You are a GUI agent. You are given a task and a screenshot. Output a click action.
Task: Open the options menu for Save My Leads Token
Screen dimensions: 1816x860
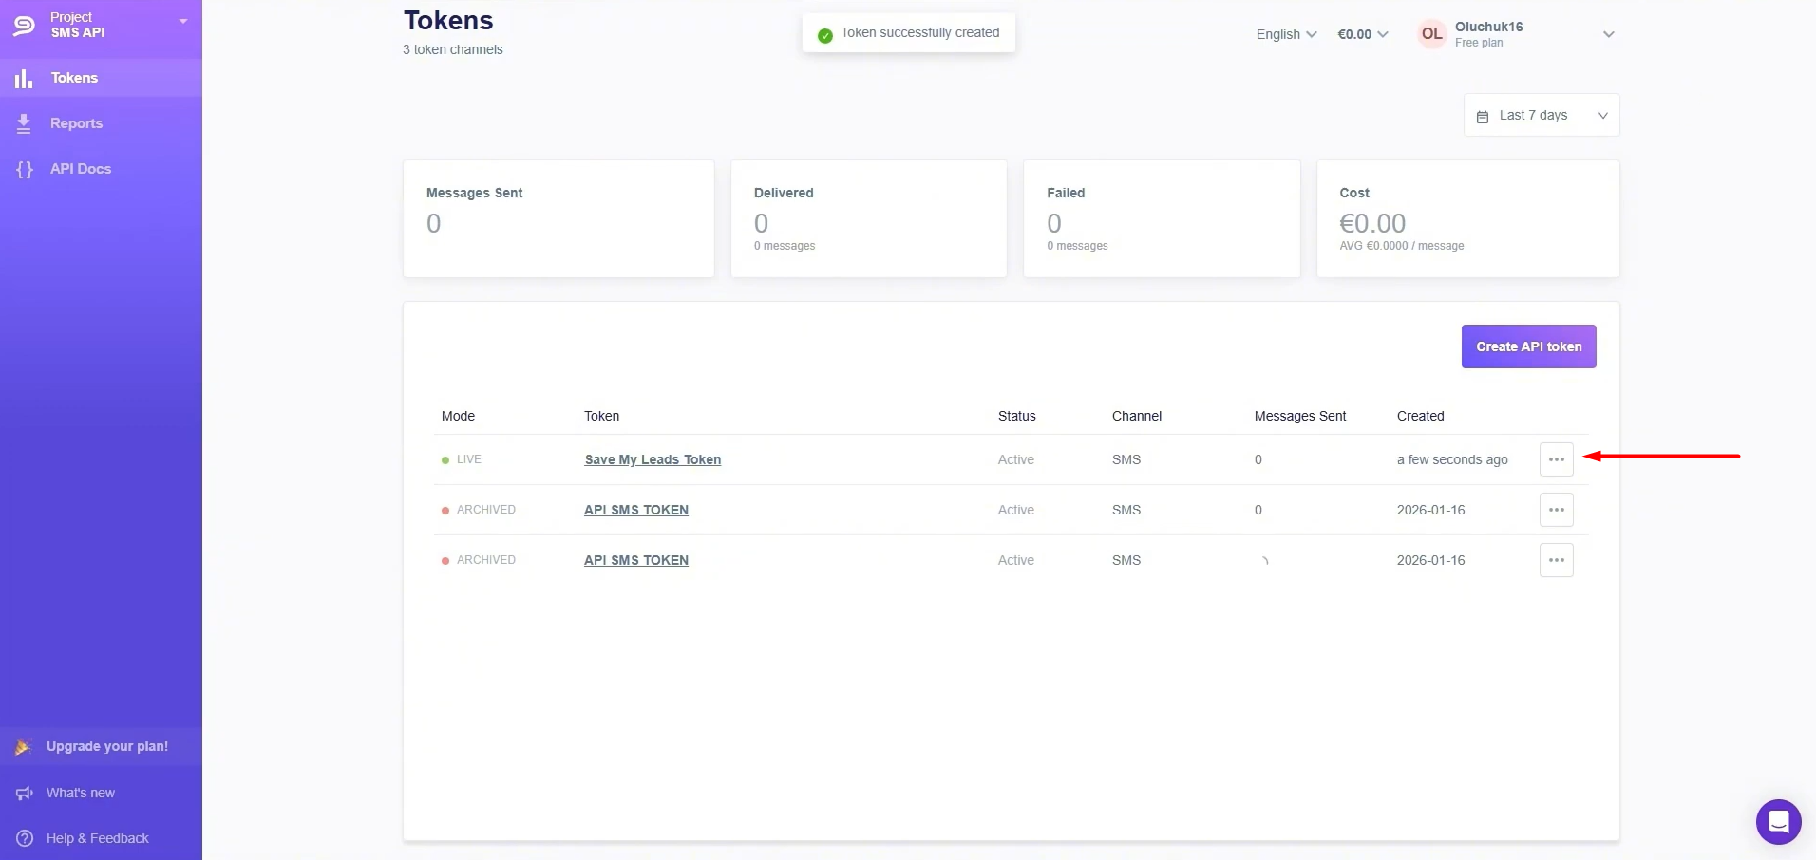[1556, 459]
